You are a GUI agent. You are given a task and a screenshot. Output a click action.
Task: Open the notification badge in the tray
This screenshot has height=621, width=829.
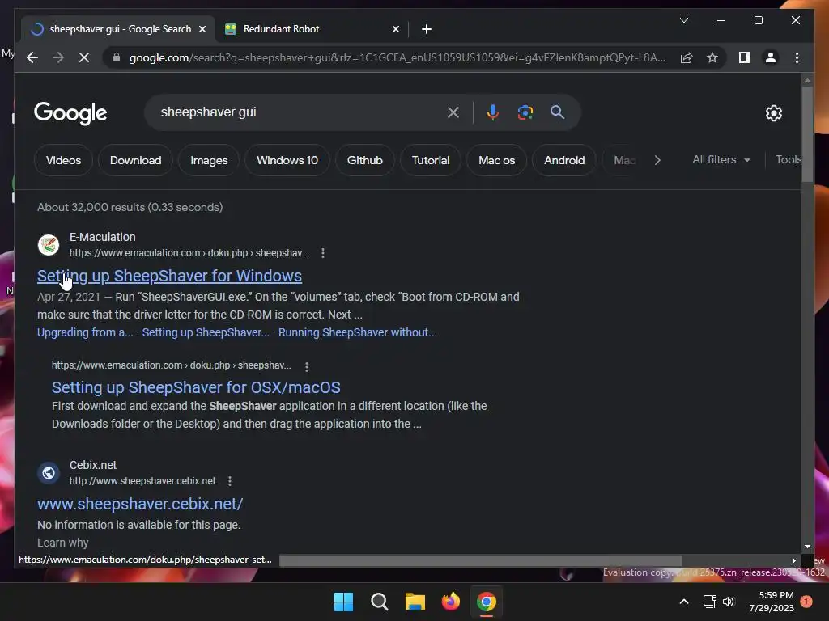tap(806, 602)
